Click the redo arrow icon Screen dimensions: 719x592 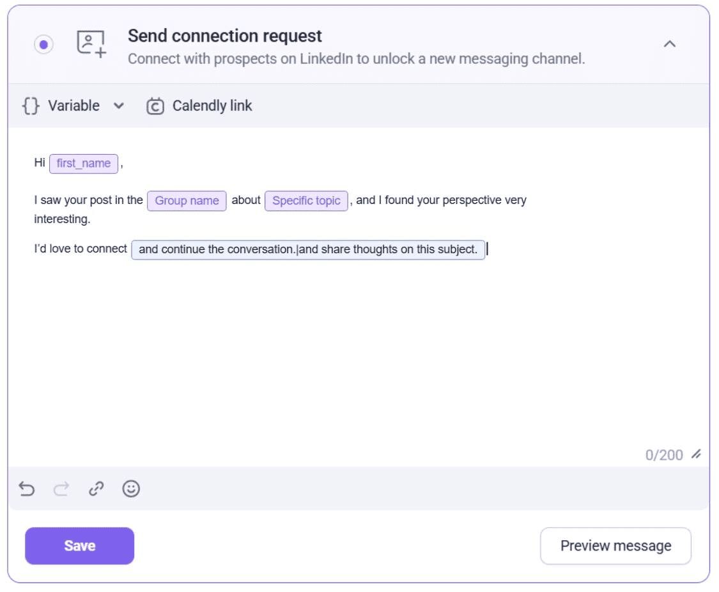(61, 489)
